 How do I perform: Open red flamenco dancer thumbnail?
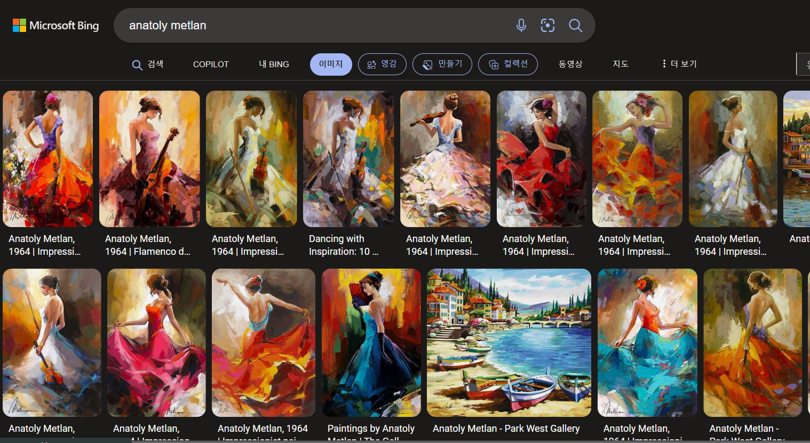542,159
